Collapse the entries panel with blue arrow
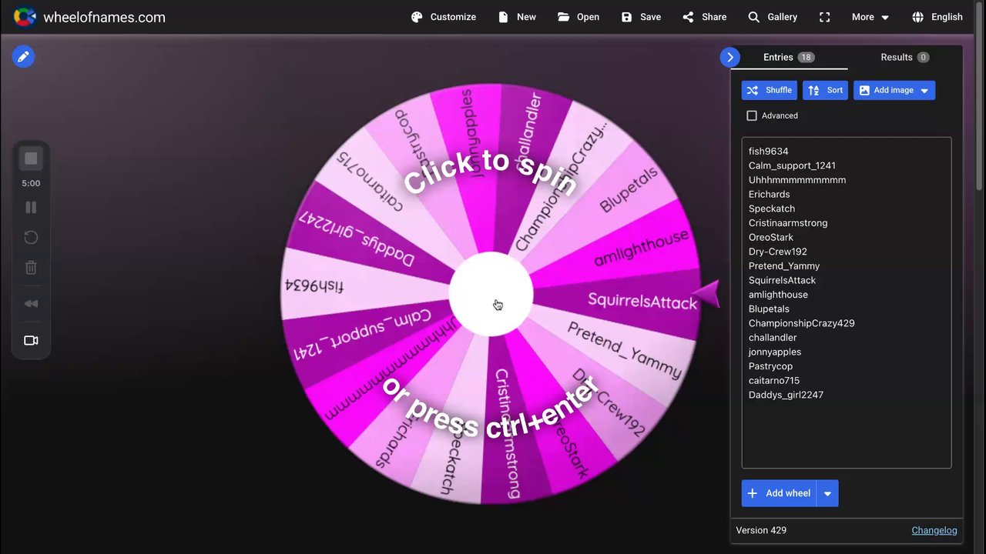The image size is (986, 554). click(x=729, y=57)
